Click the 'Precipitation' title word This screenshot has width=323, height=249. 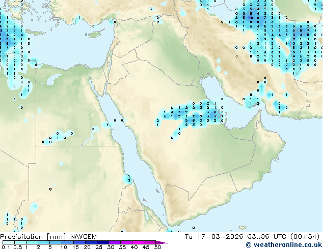(x=21, y=237)
